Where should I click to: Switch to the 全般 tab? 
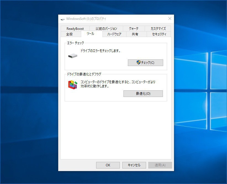pos(69,34)
